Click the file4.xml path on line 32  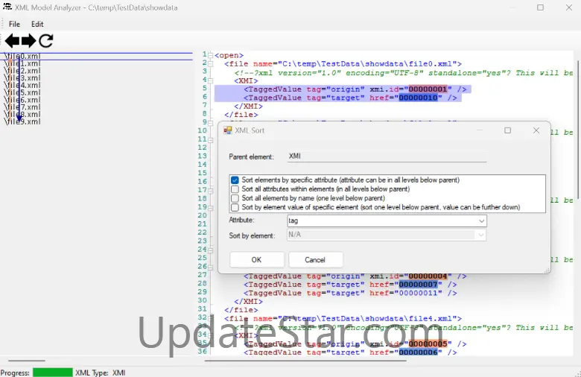[x=367, y=319]
